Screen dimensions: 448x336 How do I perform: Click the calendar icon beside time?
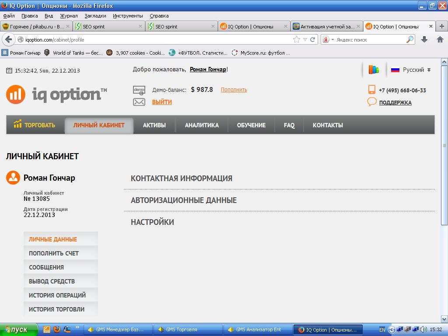[9, 70]
